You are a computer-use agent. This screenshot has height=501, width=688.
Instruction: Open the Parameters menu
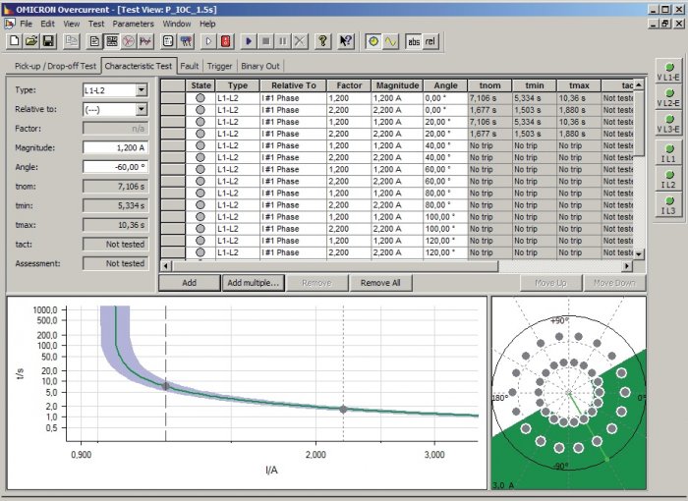(133, 24)
